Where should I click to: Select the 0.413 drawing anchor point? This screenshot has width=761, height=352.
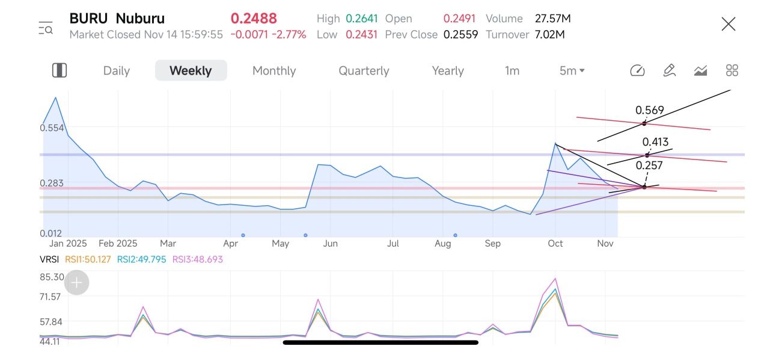(647, 155)
